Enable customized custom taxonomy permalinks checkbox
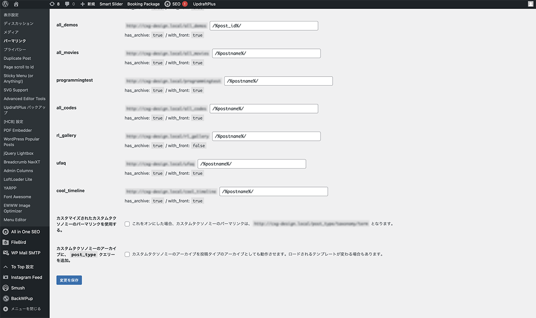 (127, 224)
